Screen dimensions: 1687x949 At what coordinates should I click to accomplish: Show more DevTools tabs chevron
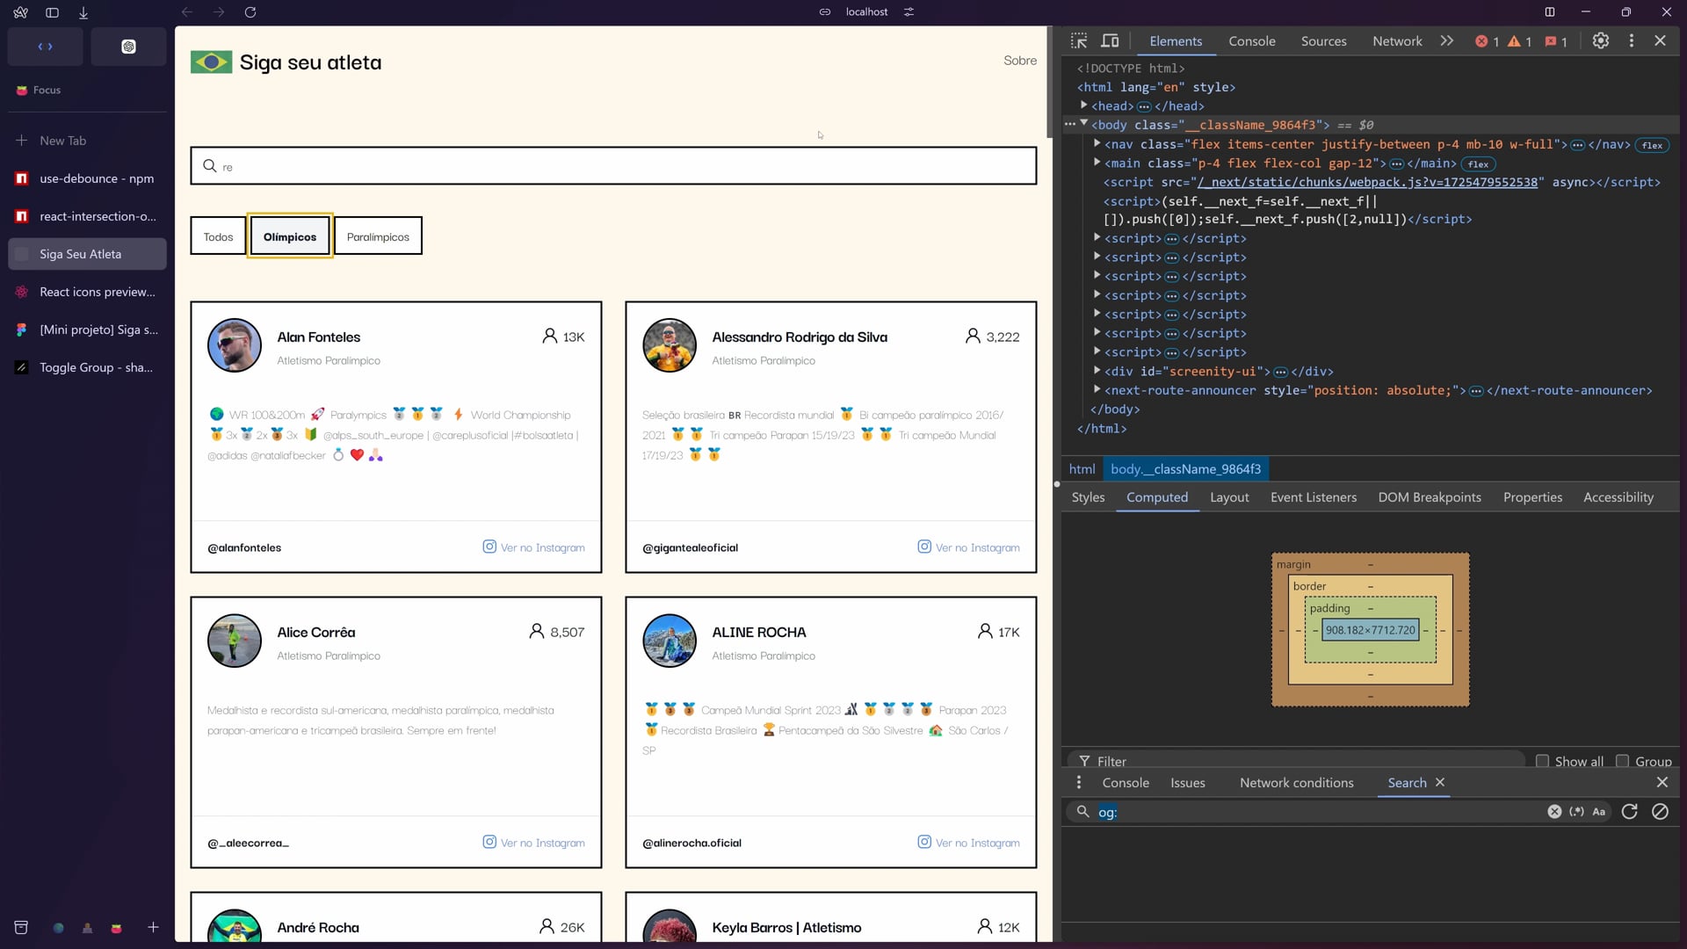(1447, 41)
